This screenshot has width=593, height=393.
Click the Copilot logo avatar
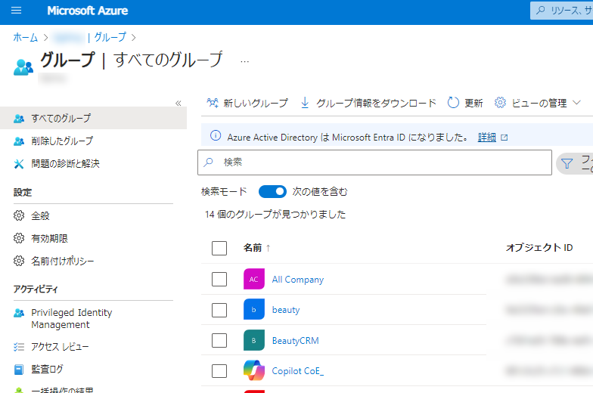point(254,370)
